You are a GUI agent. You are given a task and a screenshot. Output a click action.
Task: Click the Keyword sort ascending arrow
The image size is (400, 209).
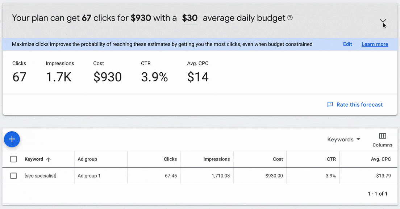click(x=49, y=159)
